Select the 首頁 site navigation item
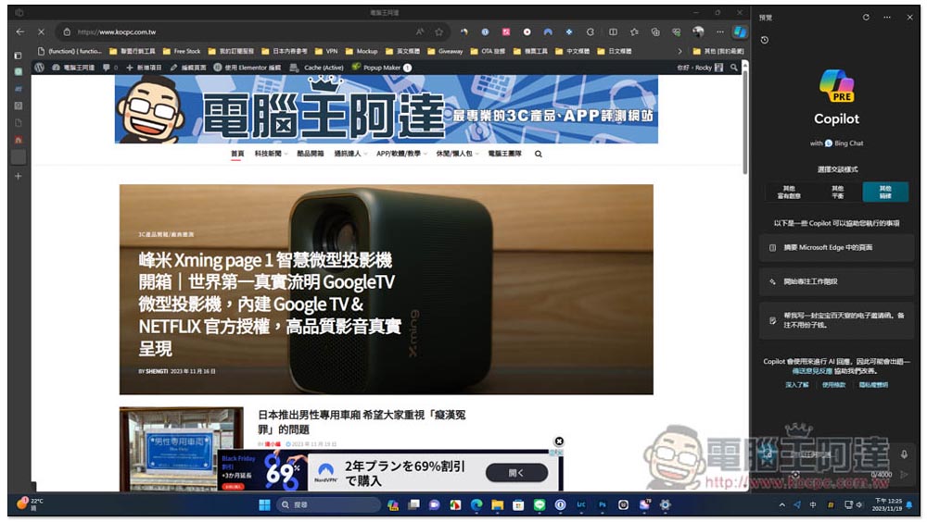The height and width of the screenshot is (522, 927). click(x=237, y=154)
